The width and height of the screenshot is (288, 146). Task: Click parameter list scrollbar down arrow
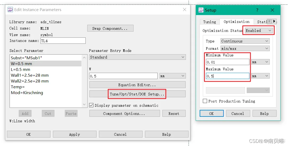click(x=84, y=104)
